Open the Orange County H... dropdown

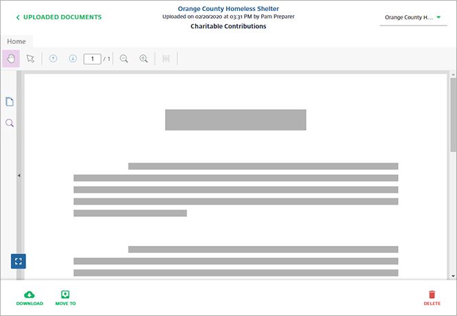tap(413, 17)
